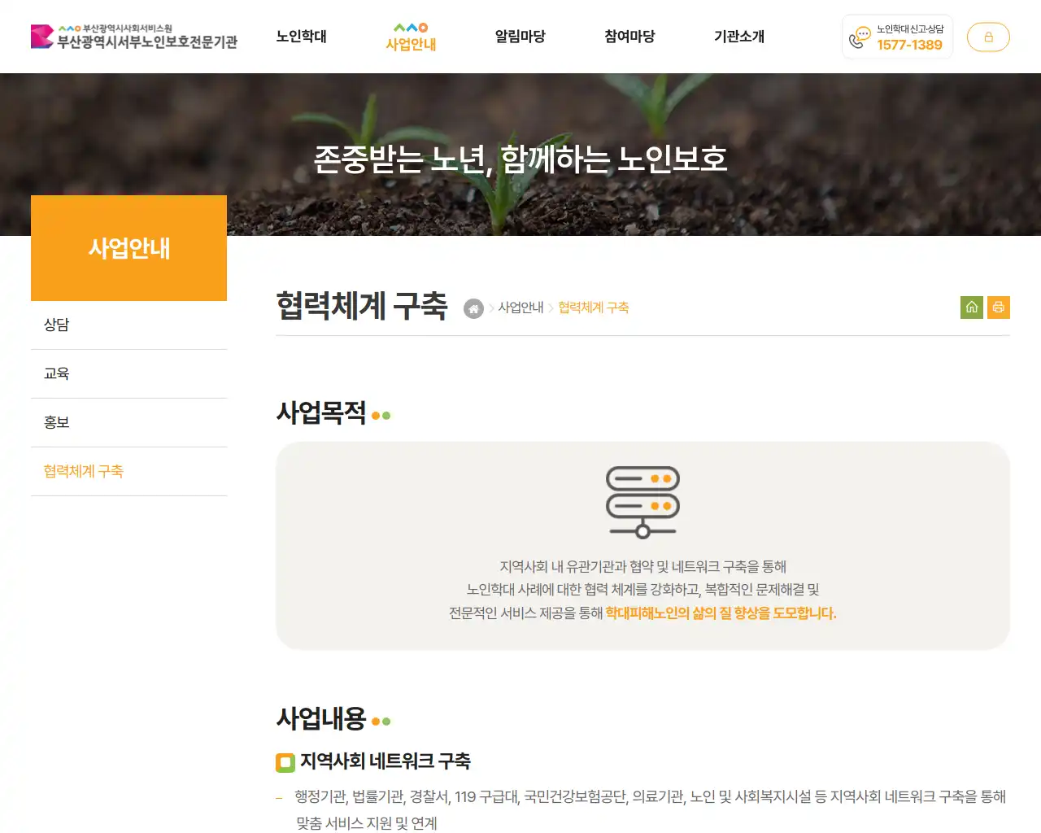This screenshot has height=833, width=1041.
Task: Open the 기관소개 menu
Action: (739, 37)
